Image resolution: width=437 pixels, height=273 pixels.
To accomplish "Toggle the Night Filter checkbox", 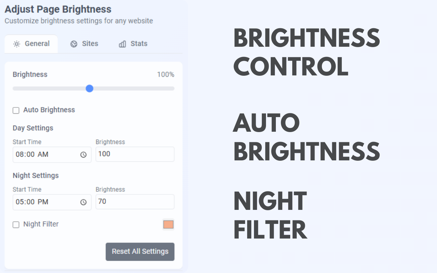I will [16, 225].
